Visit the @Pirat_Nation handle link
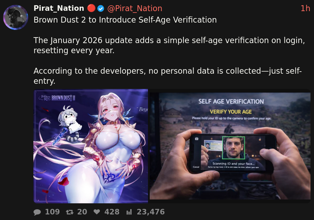The image size is (314, 220). [x=135, y=8]
